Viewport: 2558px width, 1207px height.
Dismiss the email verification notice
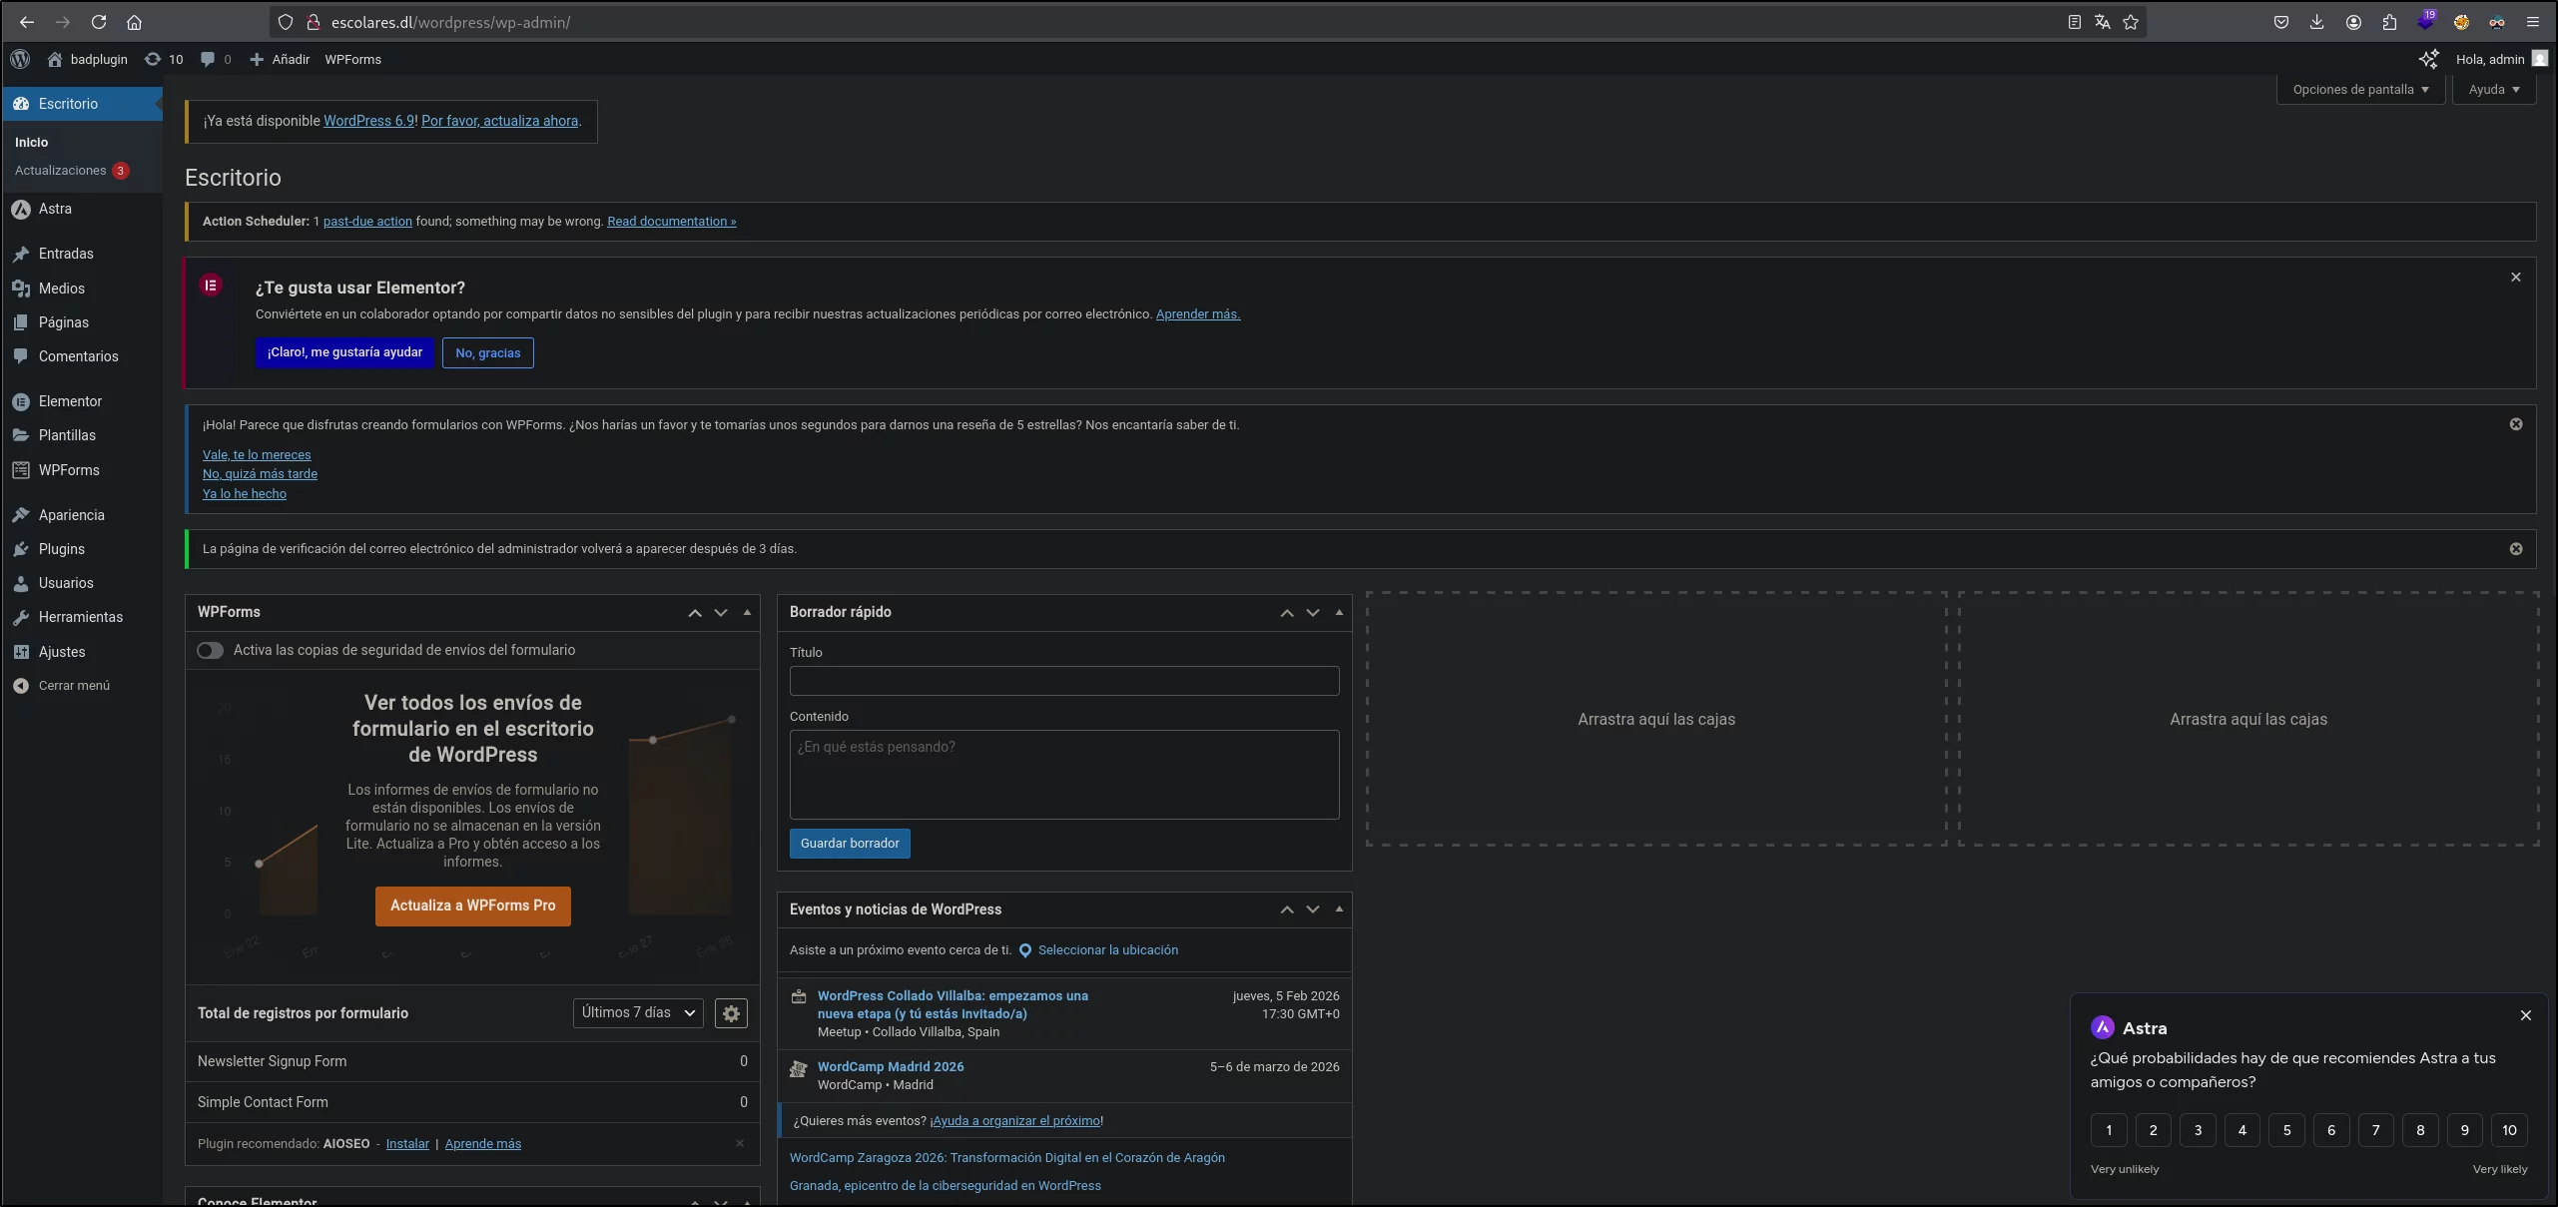point(2516,549)
